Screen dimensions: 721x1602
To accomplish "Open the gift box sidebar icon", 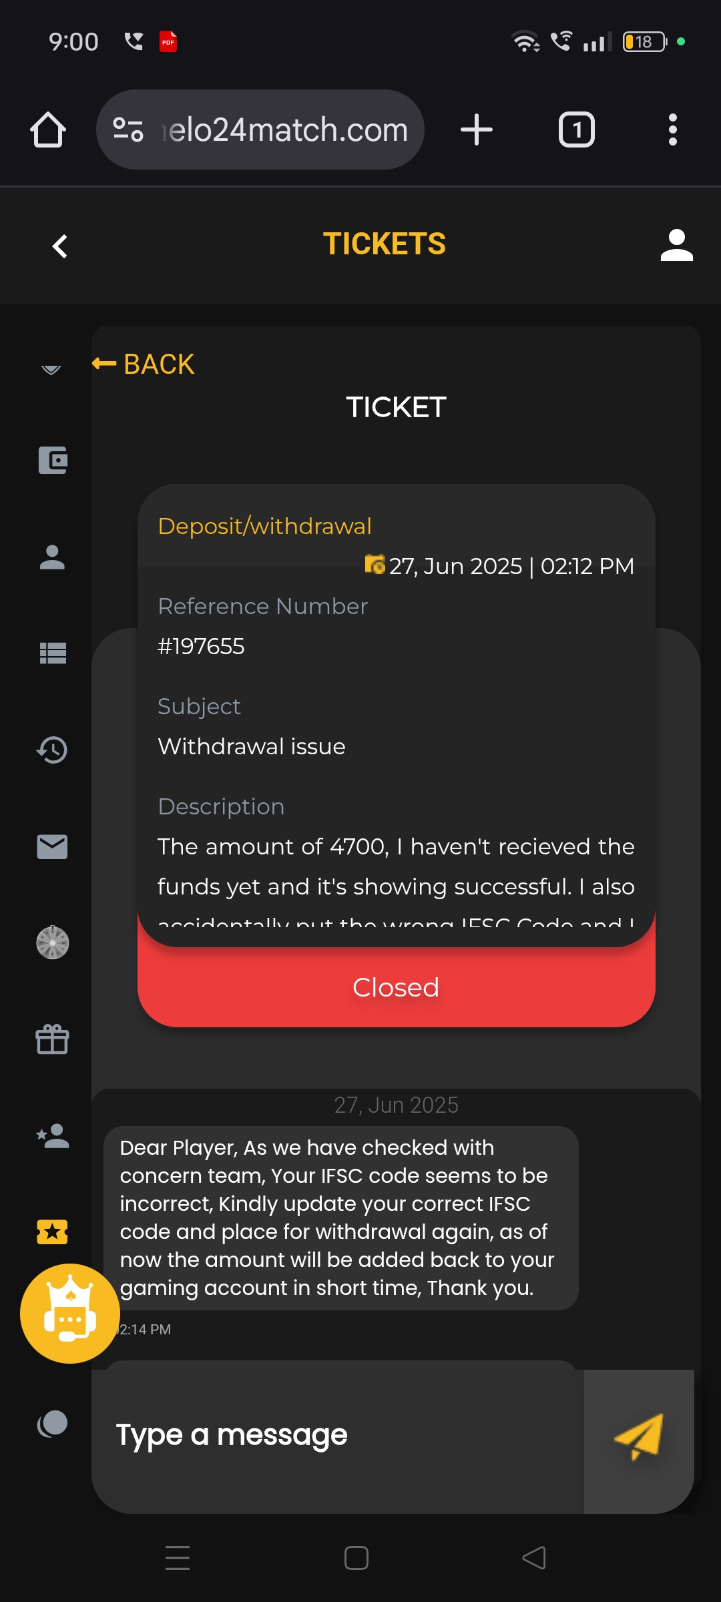I will (x=52, y=1039).
